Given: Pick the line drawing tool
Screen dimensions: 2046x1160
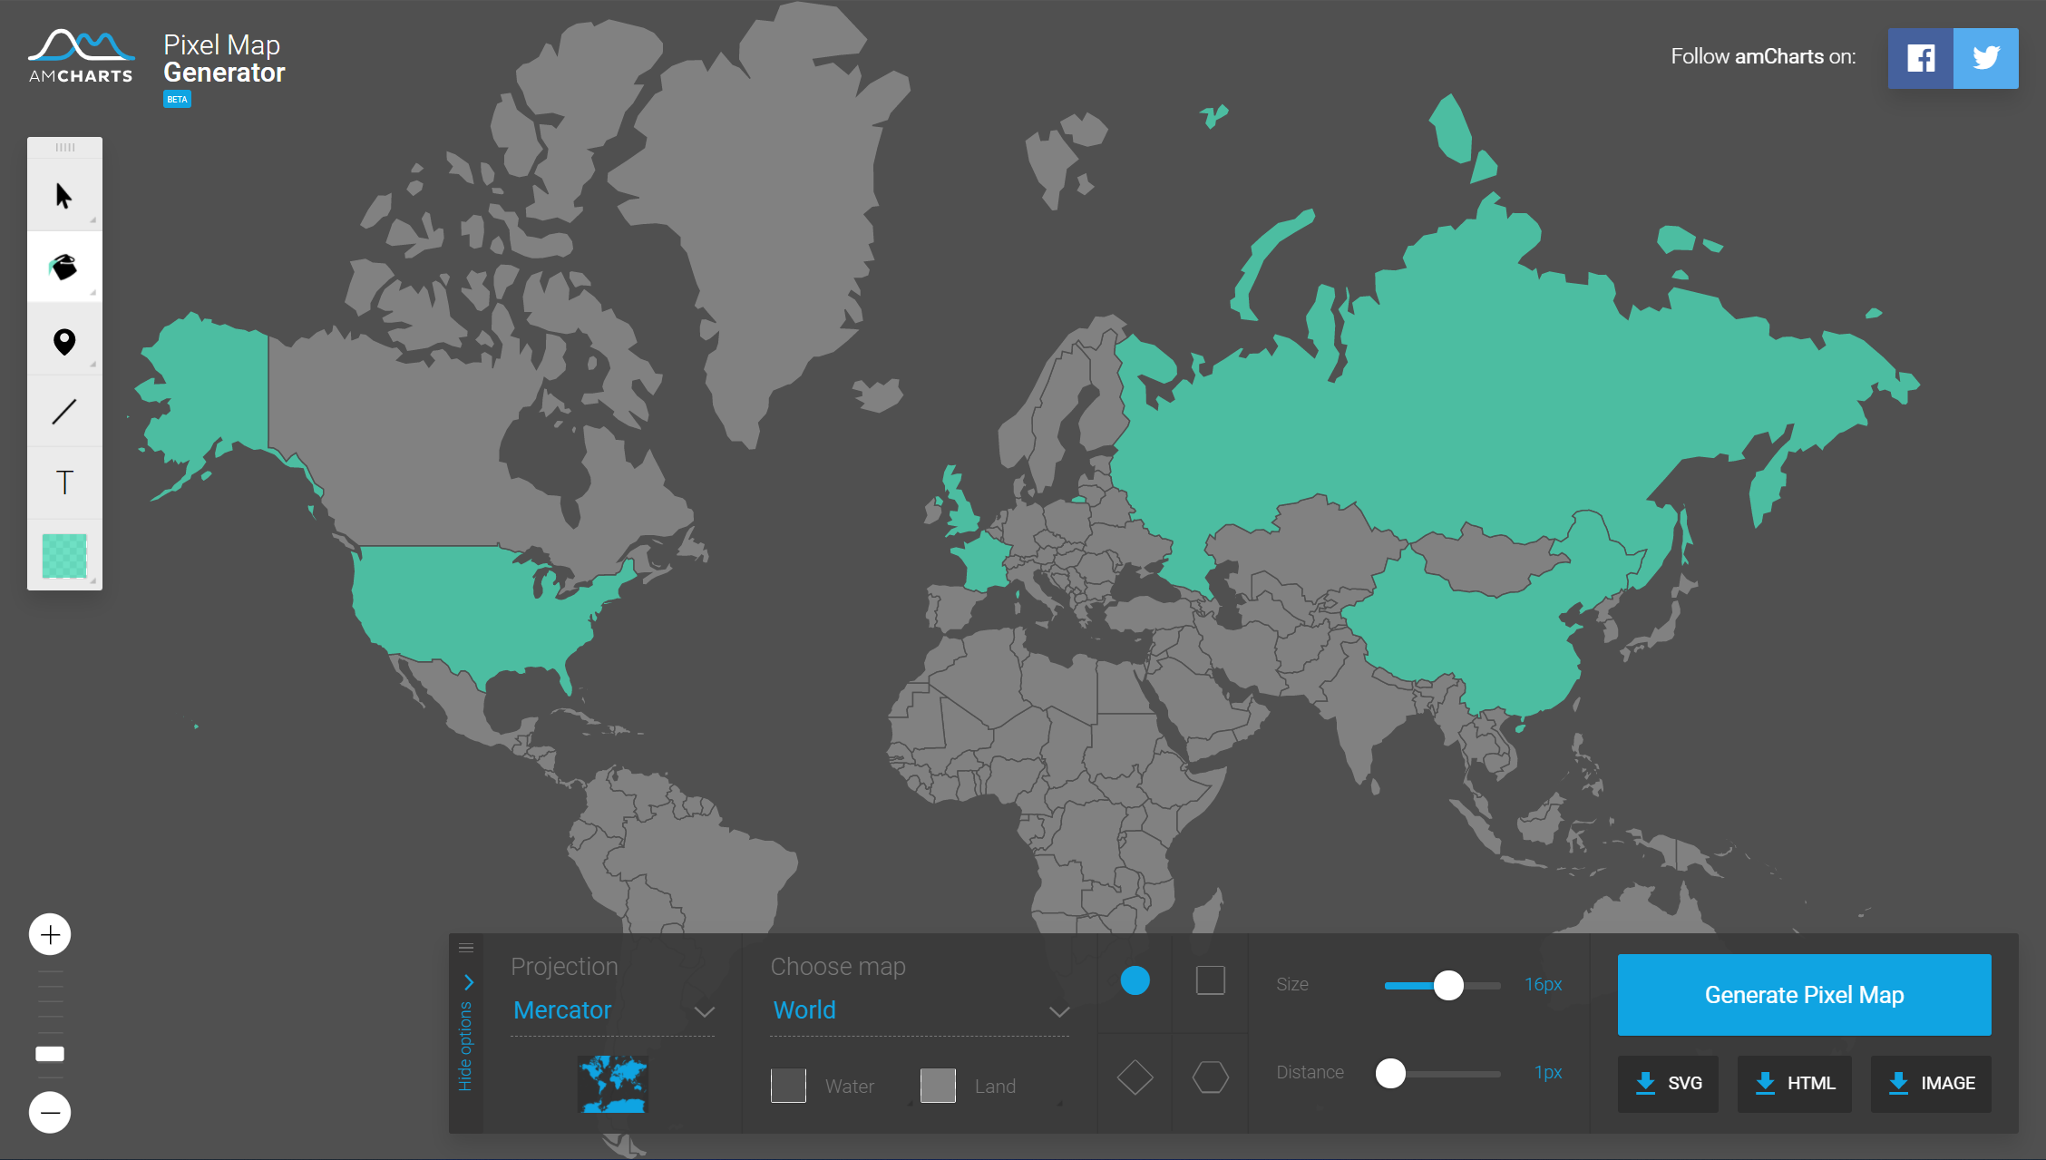Looking at the screenshot, I should click(x=63, y=412).
